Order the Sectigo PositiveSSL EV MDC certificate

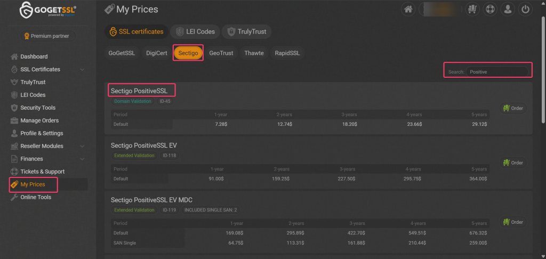[513, 222]
